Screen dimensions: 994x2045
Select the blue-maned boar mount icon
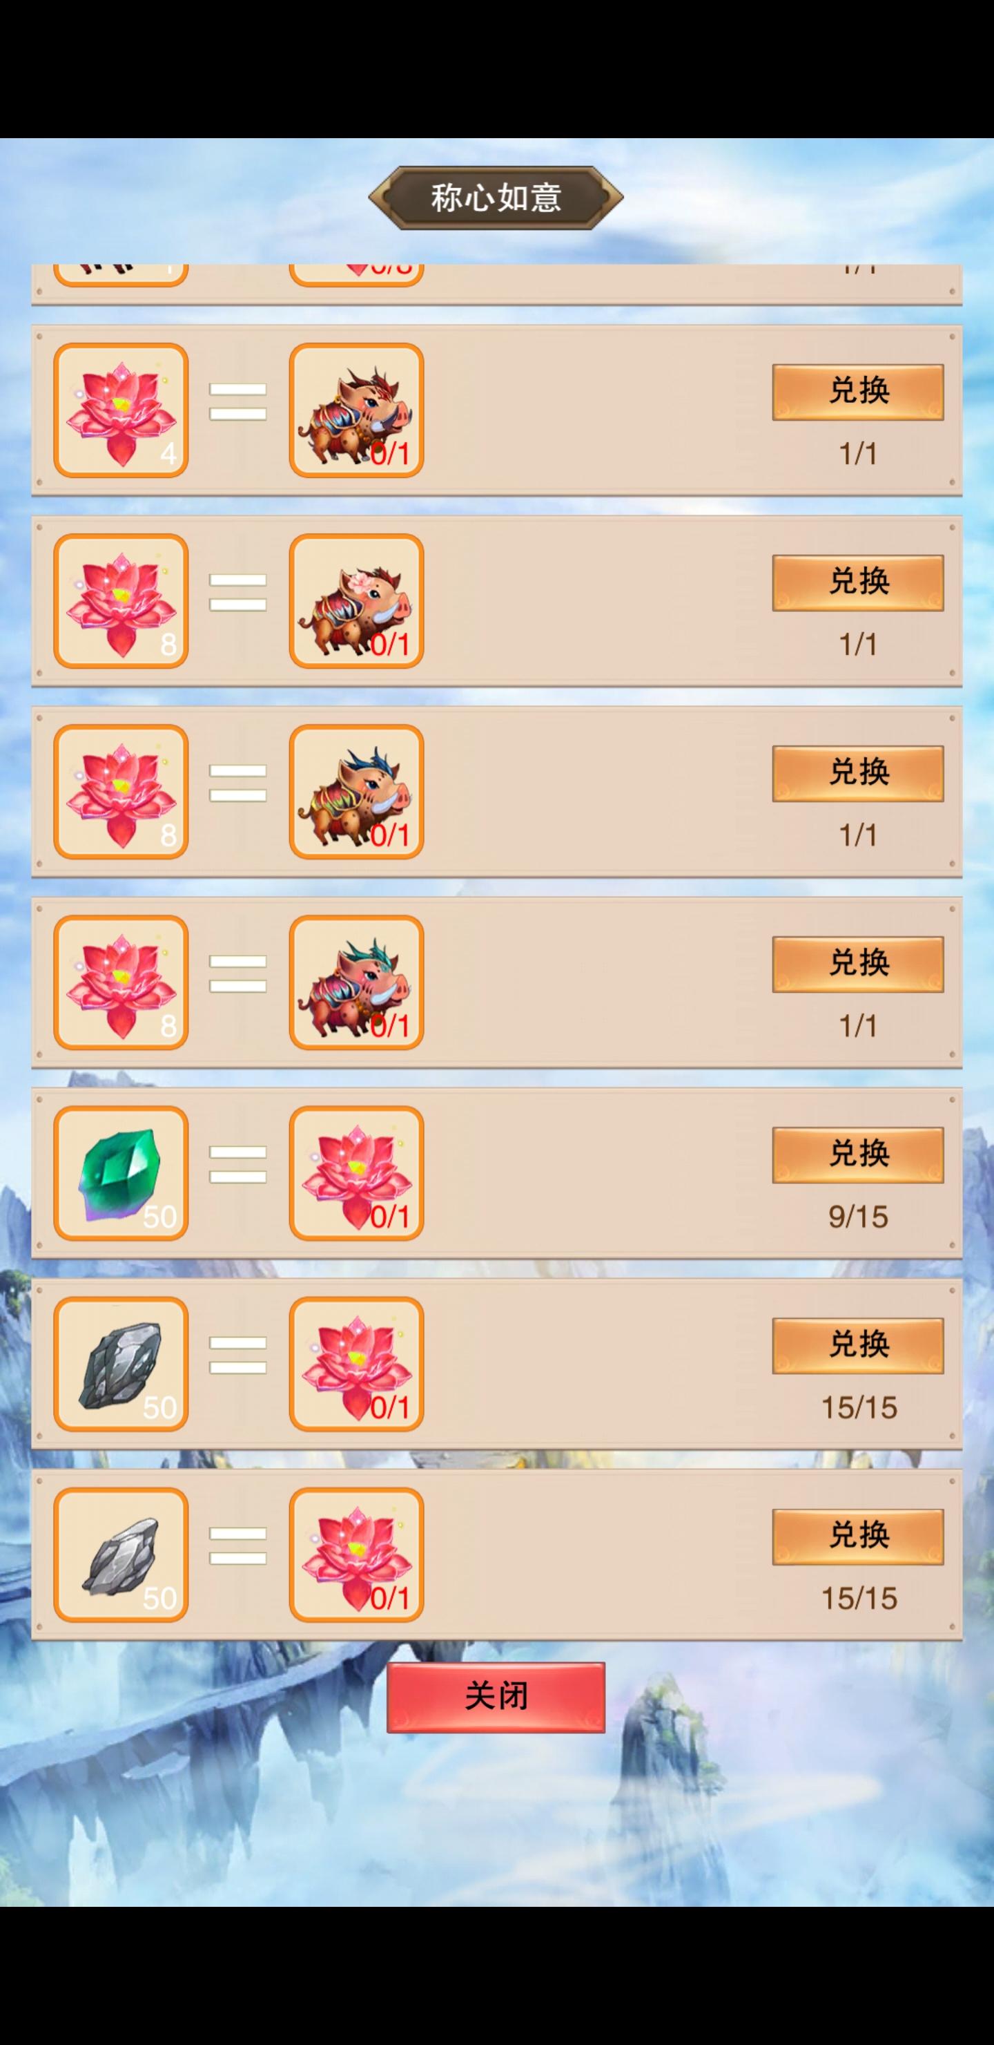[x=356, y=792]
